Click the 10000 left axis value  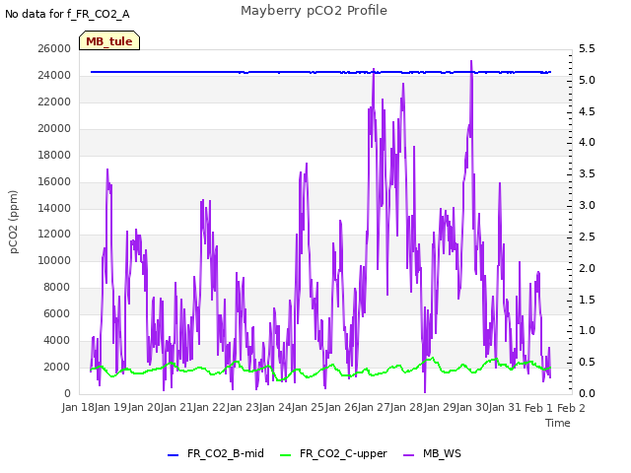click(x=54, y=260)
